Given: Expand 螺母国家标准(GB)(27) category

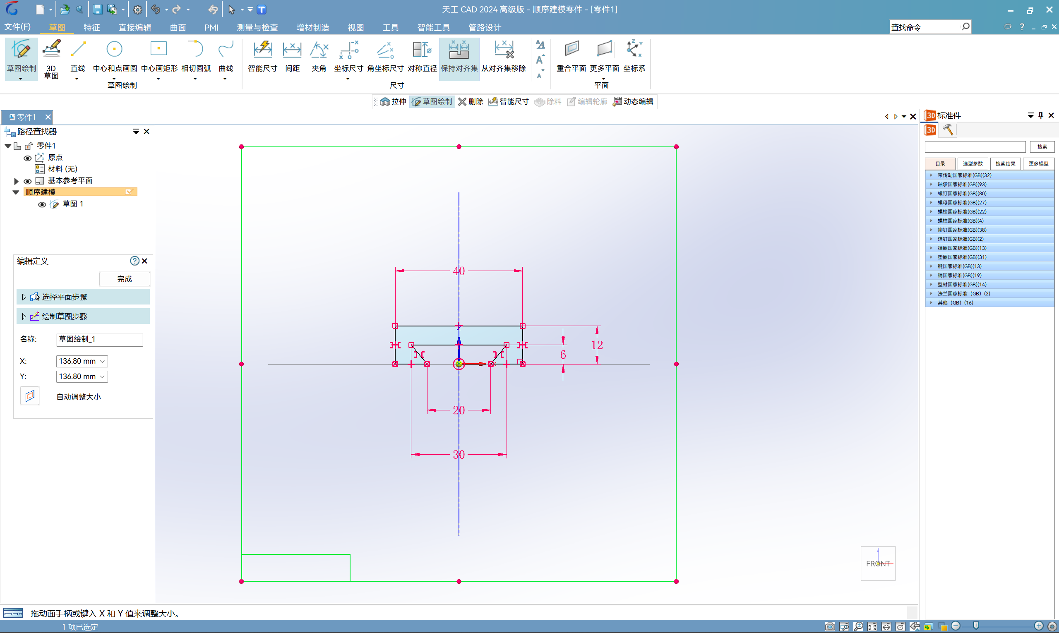Looking at the screenshot, I should [x=931, y=203].
